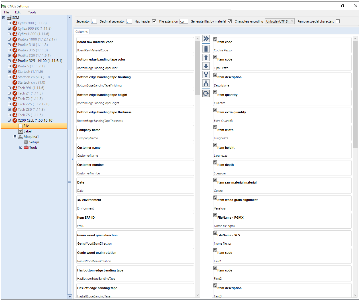This screenshot has width=361, height=302.
Task: Disable Generate files by material checkbox
Action: pyautogui.click(x=230, y=21)
